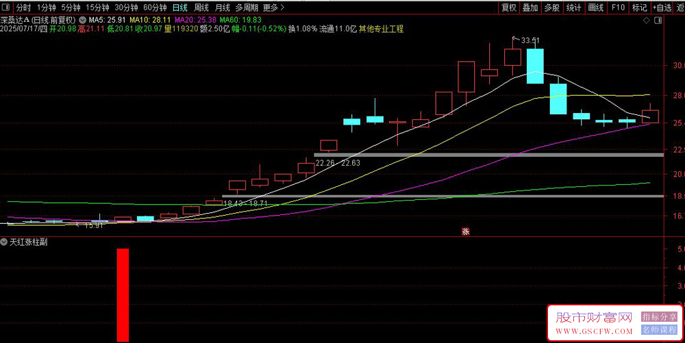This screenshot has width=685, height=343.
Task: Add stock with +自选 button
Action: [662, 8]
